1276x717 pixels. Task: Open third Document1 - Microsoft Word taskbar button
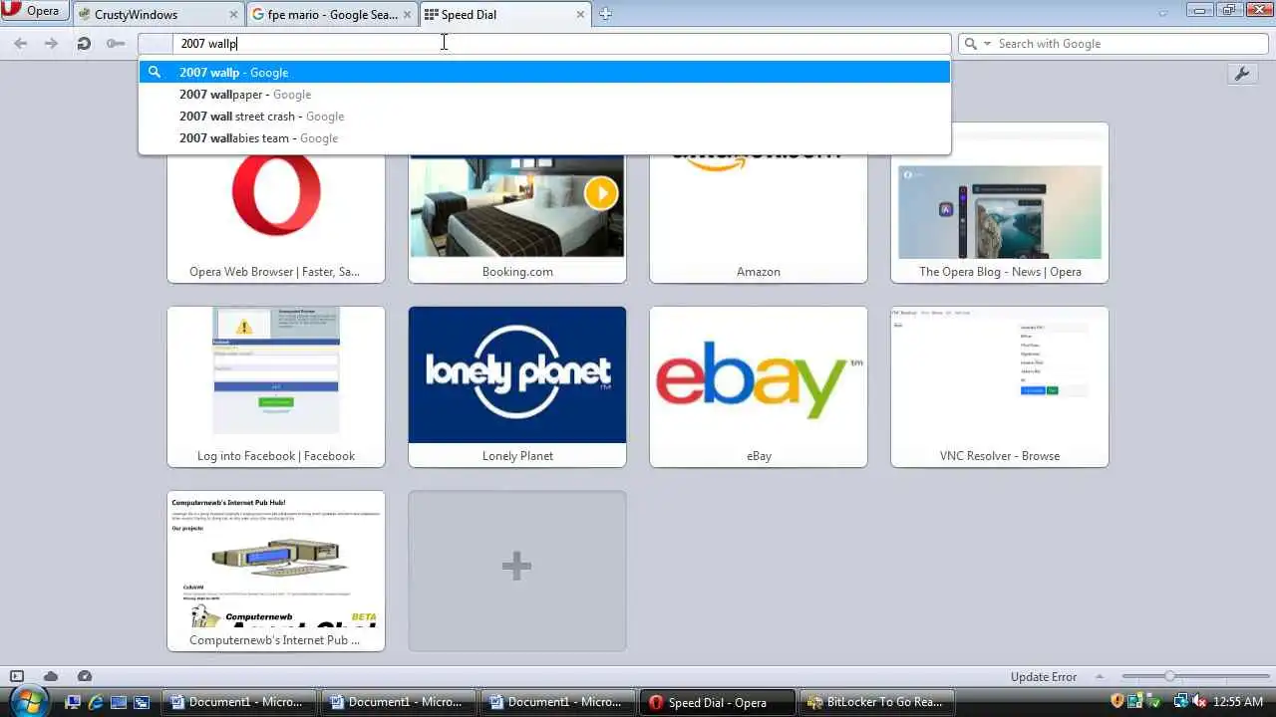[557, 702]
